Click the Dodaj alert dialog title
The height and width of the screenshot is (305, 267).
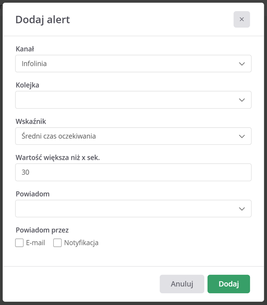[43, 19]
